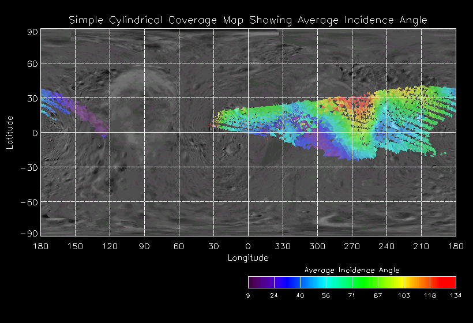This screenshot has height=323, width=473.
Task: Click the 'Longitude' axis label below the map
Action: point(248,258)
